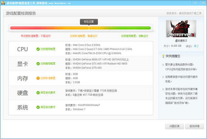Click the 问题反馈 button
The width and height of the screenshot is (207, 139).
click(x=174, y=126)
